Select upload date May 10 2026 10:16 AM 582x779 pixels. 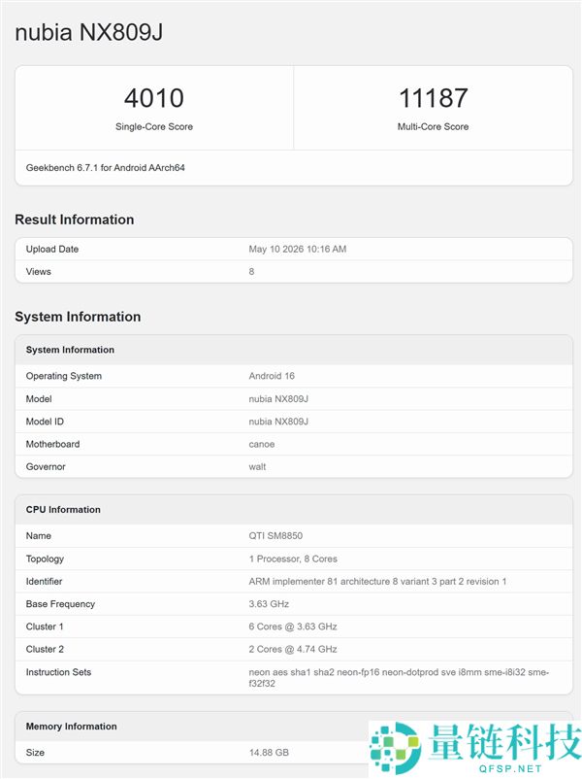point(298,249)
